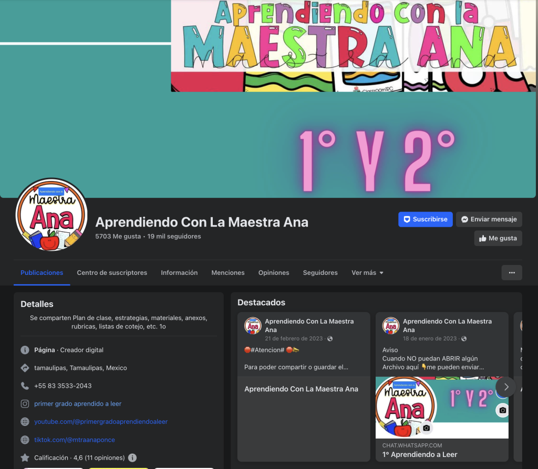The image size is (538, 469).
Task: Click the three-dots more options button
Action: pos(511,272)
